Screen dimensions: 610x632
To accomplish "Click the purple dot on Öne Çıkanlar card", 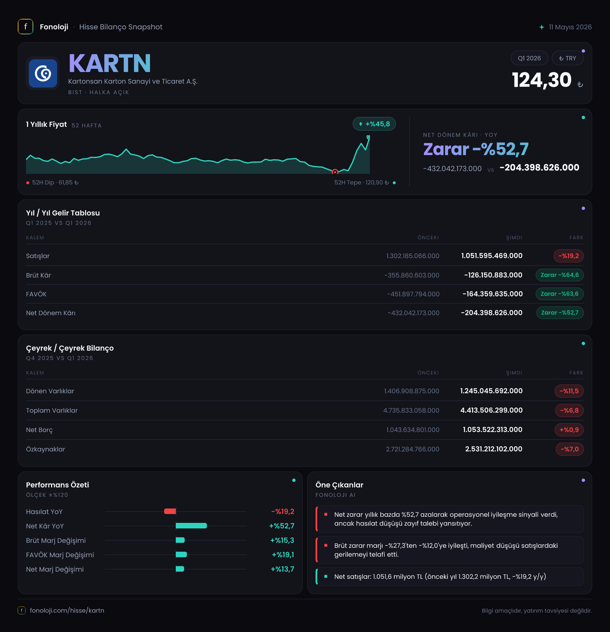I will pyautogui.click(x=583, y=480).
